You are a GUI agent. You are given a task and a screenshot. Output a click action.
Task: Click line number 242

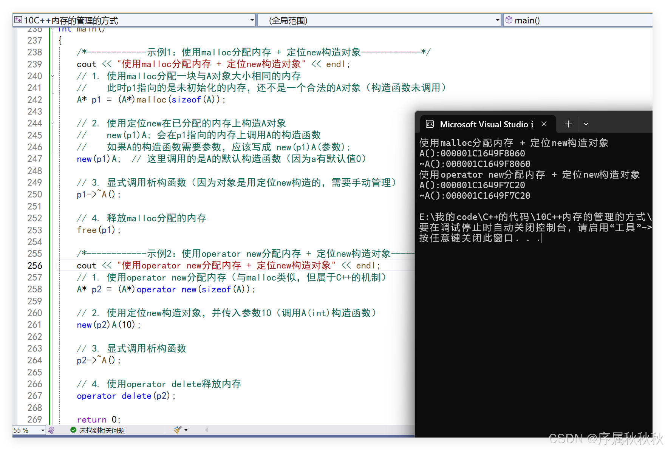pos(35,100)
